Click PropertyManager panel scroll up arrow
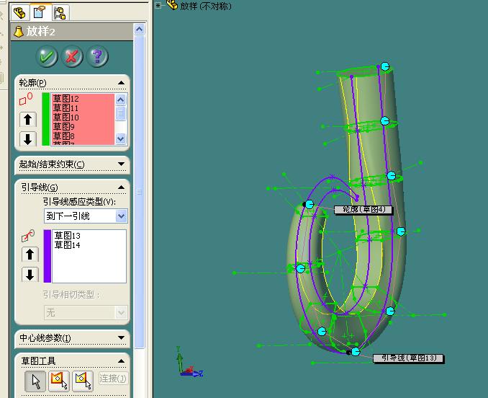The width and height of the screenshot is (488, 398). [139, 30]
